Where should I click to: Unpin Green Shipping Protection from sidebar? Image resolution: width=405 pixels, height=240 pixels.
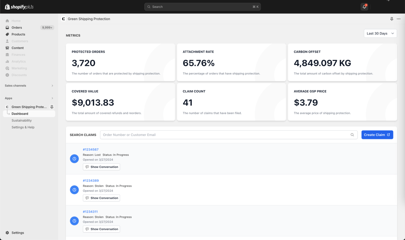(x=52, y=107)
